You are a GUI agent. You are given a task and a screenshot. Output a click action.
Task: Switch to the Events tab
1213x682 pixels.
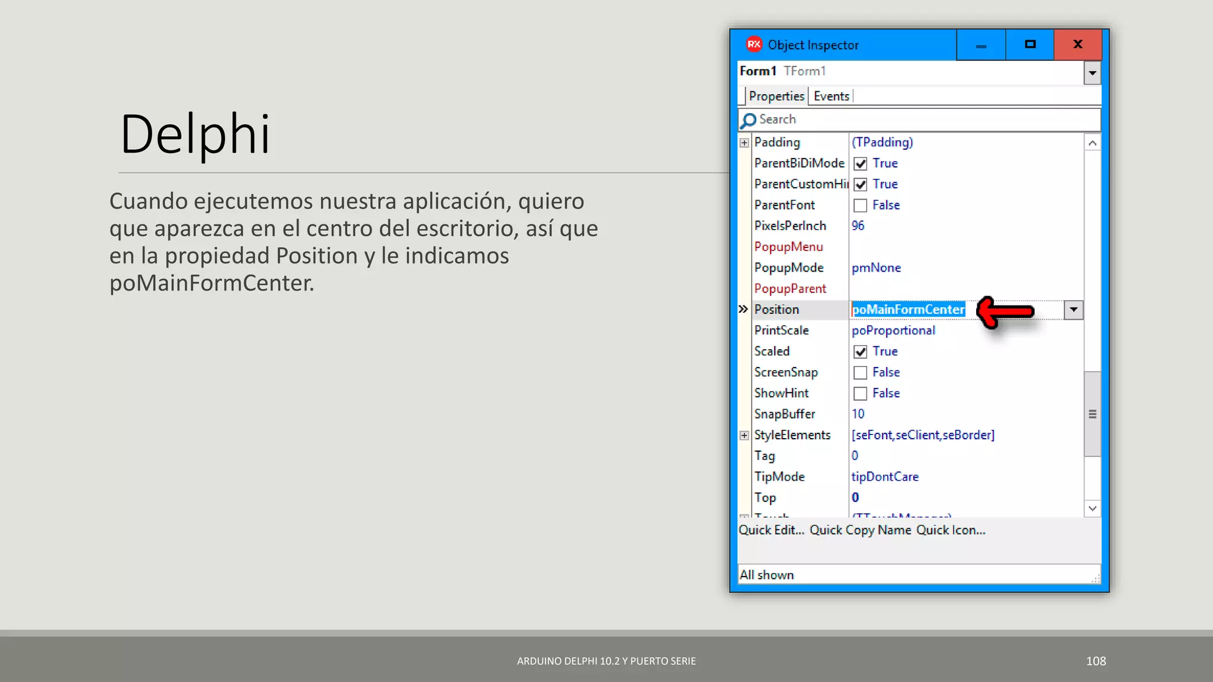(x=832, y=96)
